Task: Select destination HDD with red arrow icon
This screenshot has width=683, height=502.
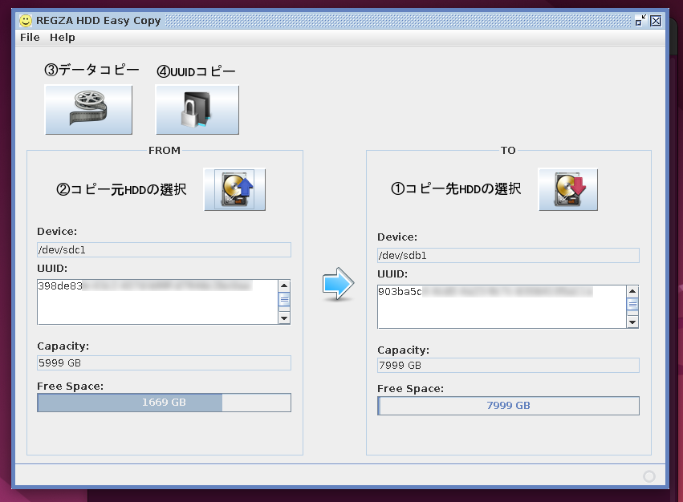Action: tap(567, 189)
